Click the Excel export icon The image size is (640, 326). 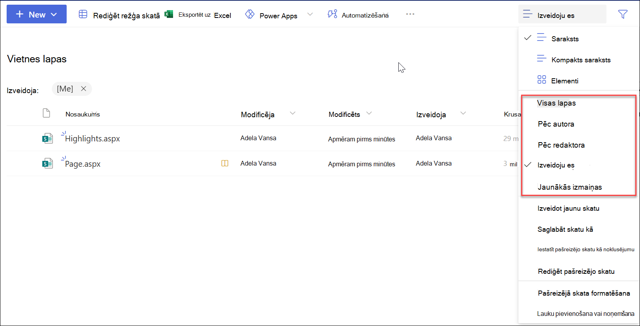(169, 14)
